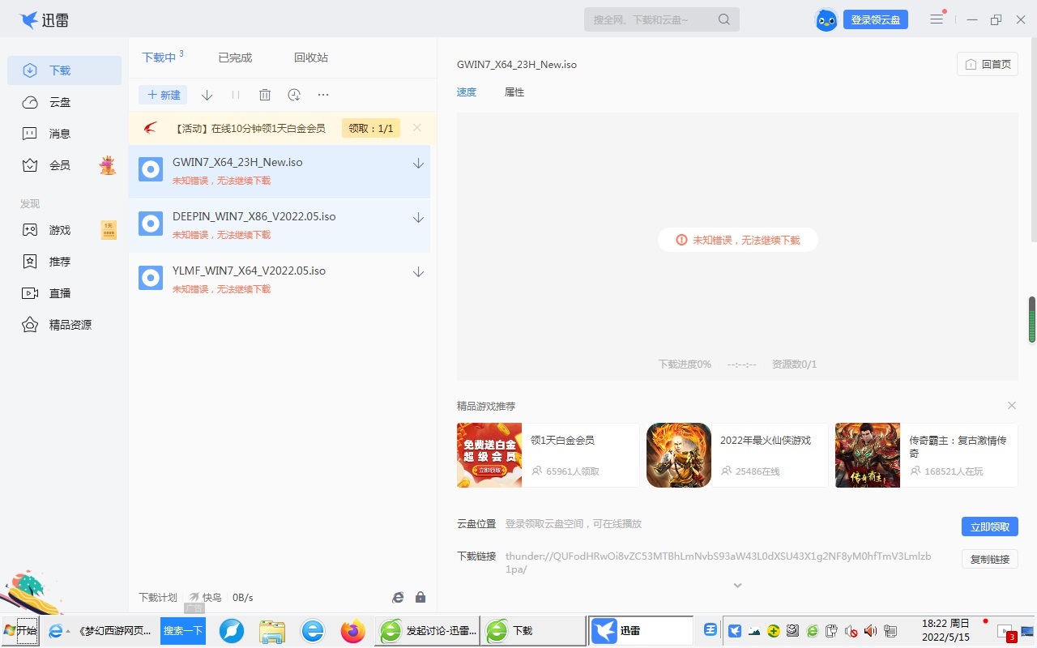1037x648 pixels.
Task: Expand the download link details chevron
Action: coord(737,585)
